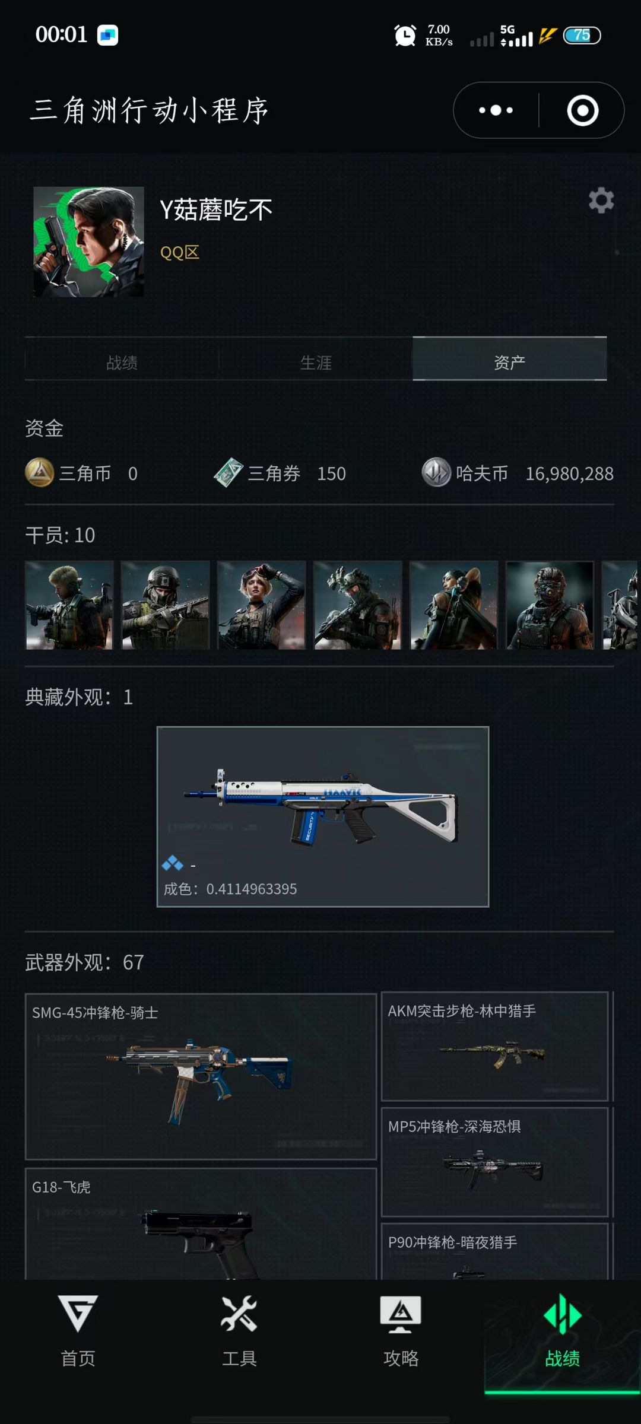Open AKM突击步枪-林中猎手 skin card
641x1424 pixels.
pos(495,1046)
